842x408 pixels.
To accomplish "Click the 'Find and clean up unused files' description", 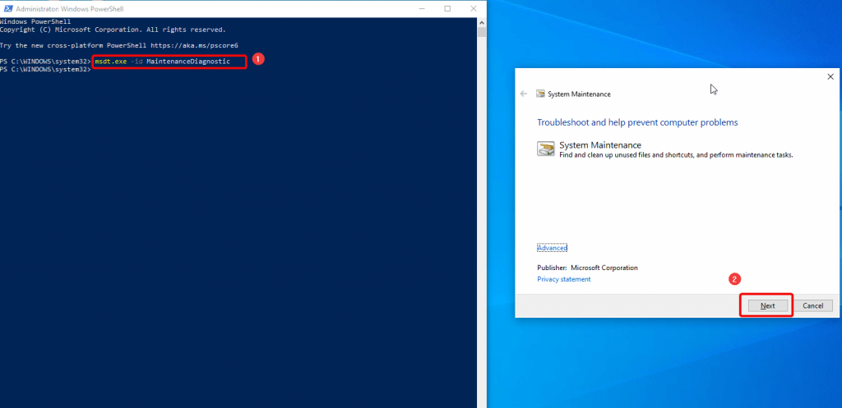I will (x=676, y=155).
